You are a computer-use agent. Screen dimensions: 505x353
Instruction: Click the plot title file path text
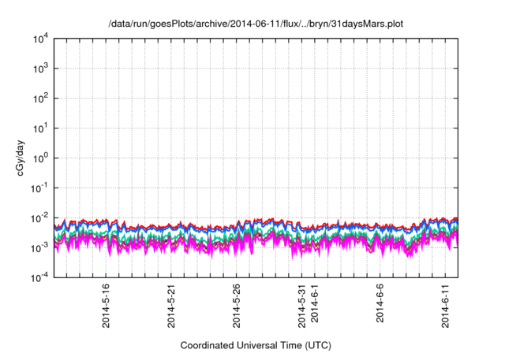tap(255, 25)
